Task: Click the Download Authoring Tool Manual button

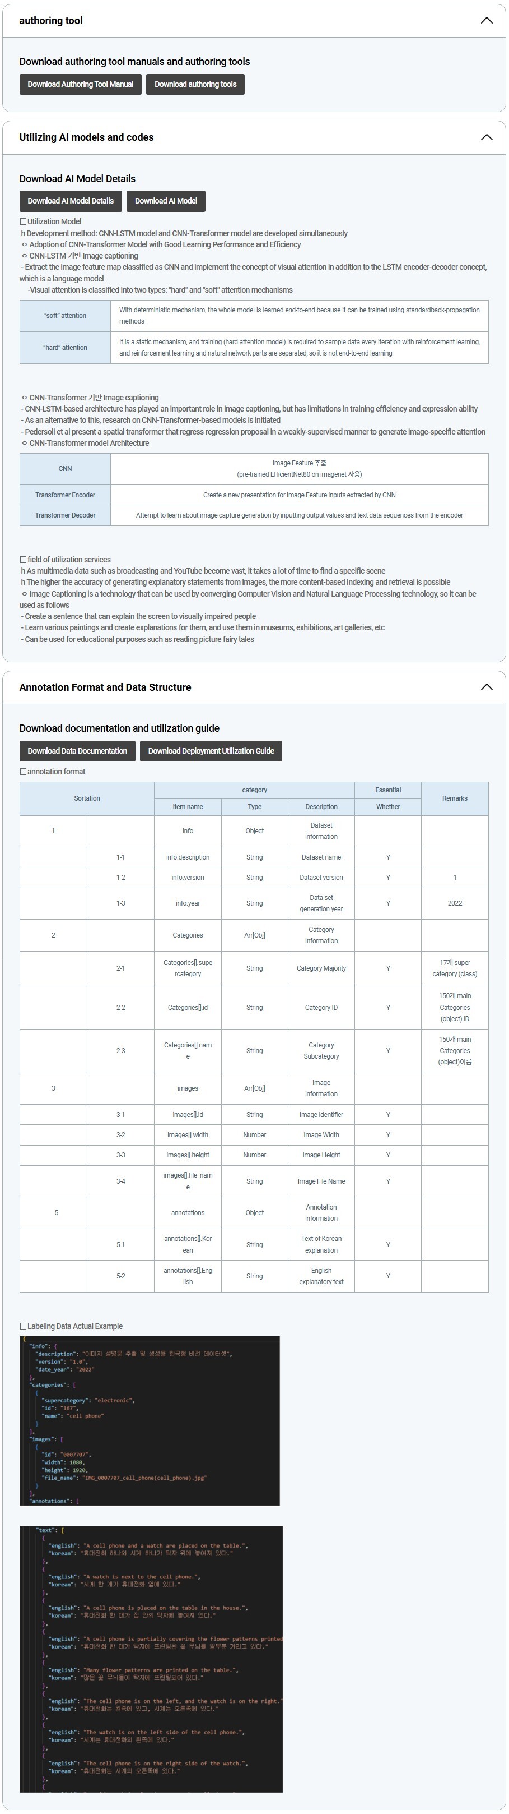Action: [x=80, y=85]
